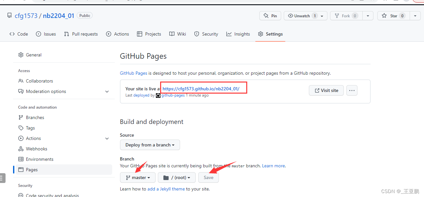Click the add a Jekyll theme link
Screen dimensions: 424x197
click(x=166, y=189)
